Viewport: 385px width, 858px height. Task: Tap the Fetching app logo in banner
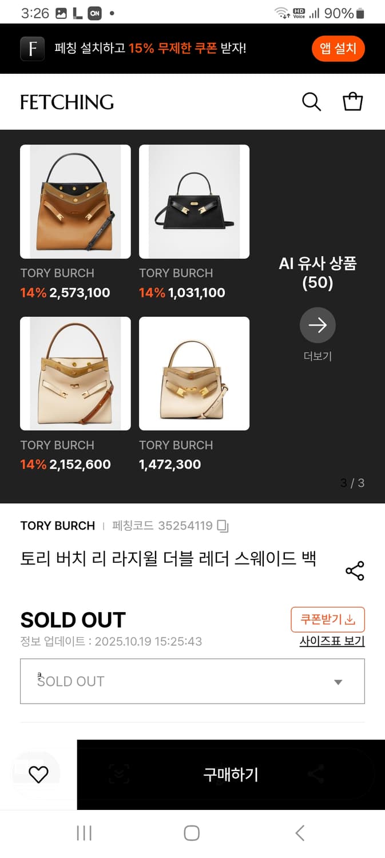click(33, 49)
